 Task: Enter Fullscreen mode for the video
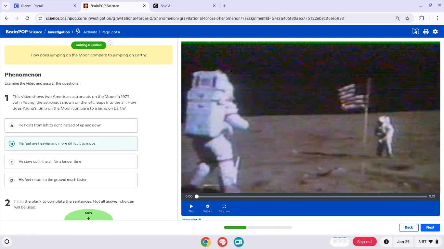(x=224, y=207)
